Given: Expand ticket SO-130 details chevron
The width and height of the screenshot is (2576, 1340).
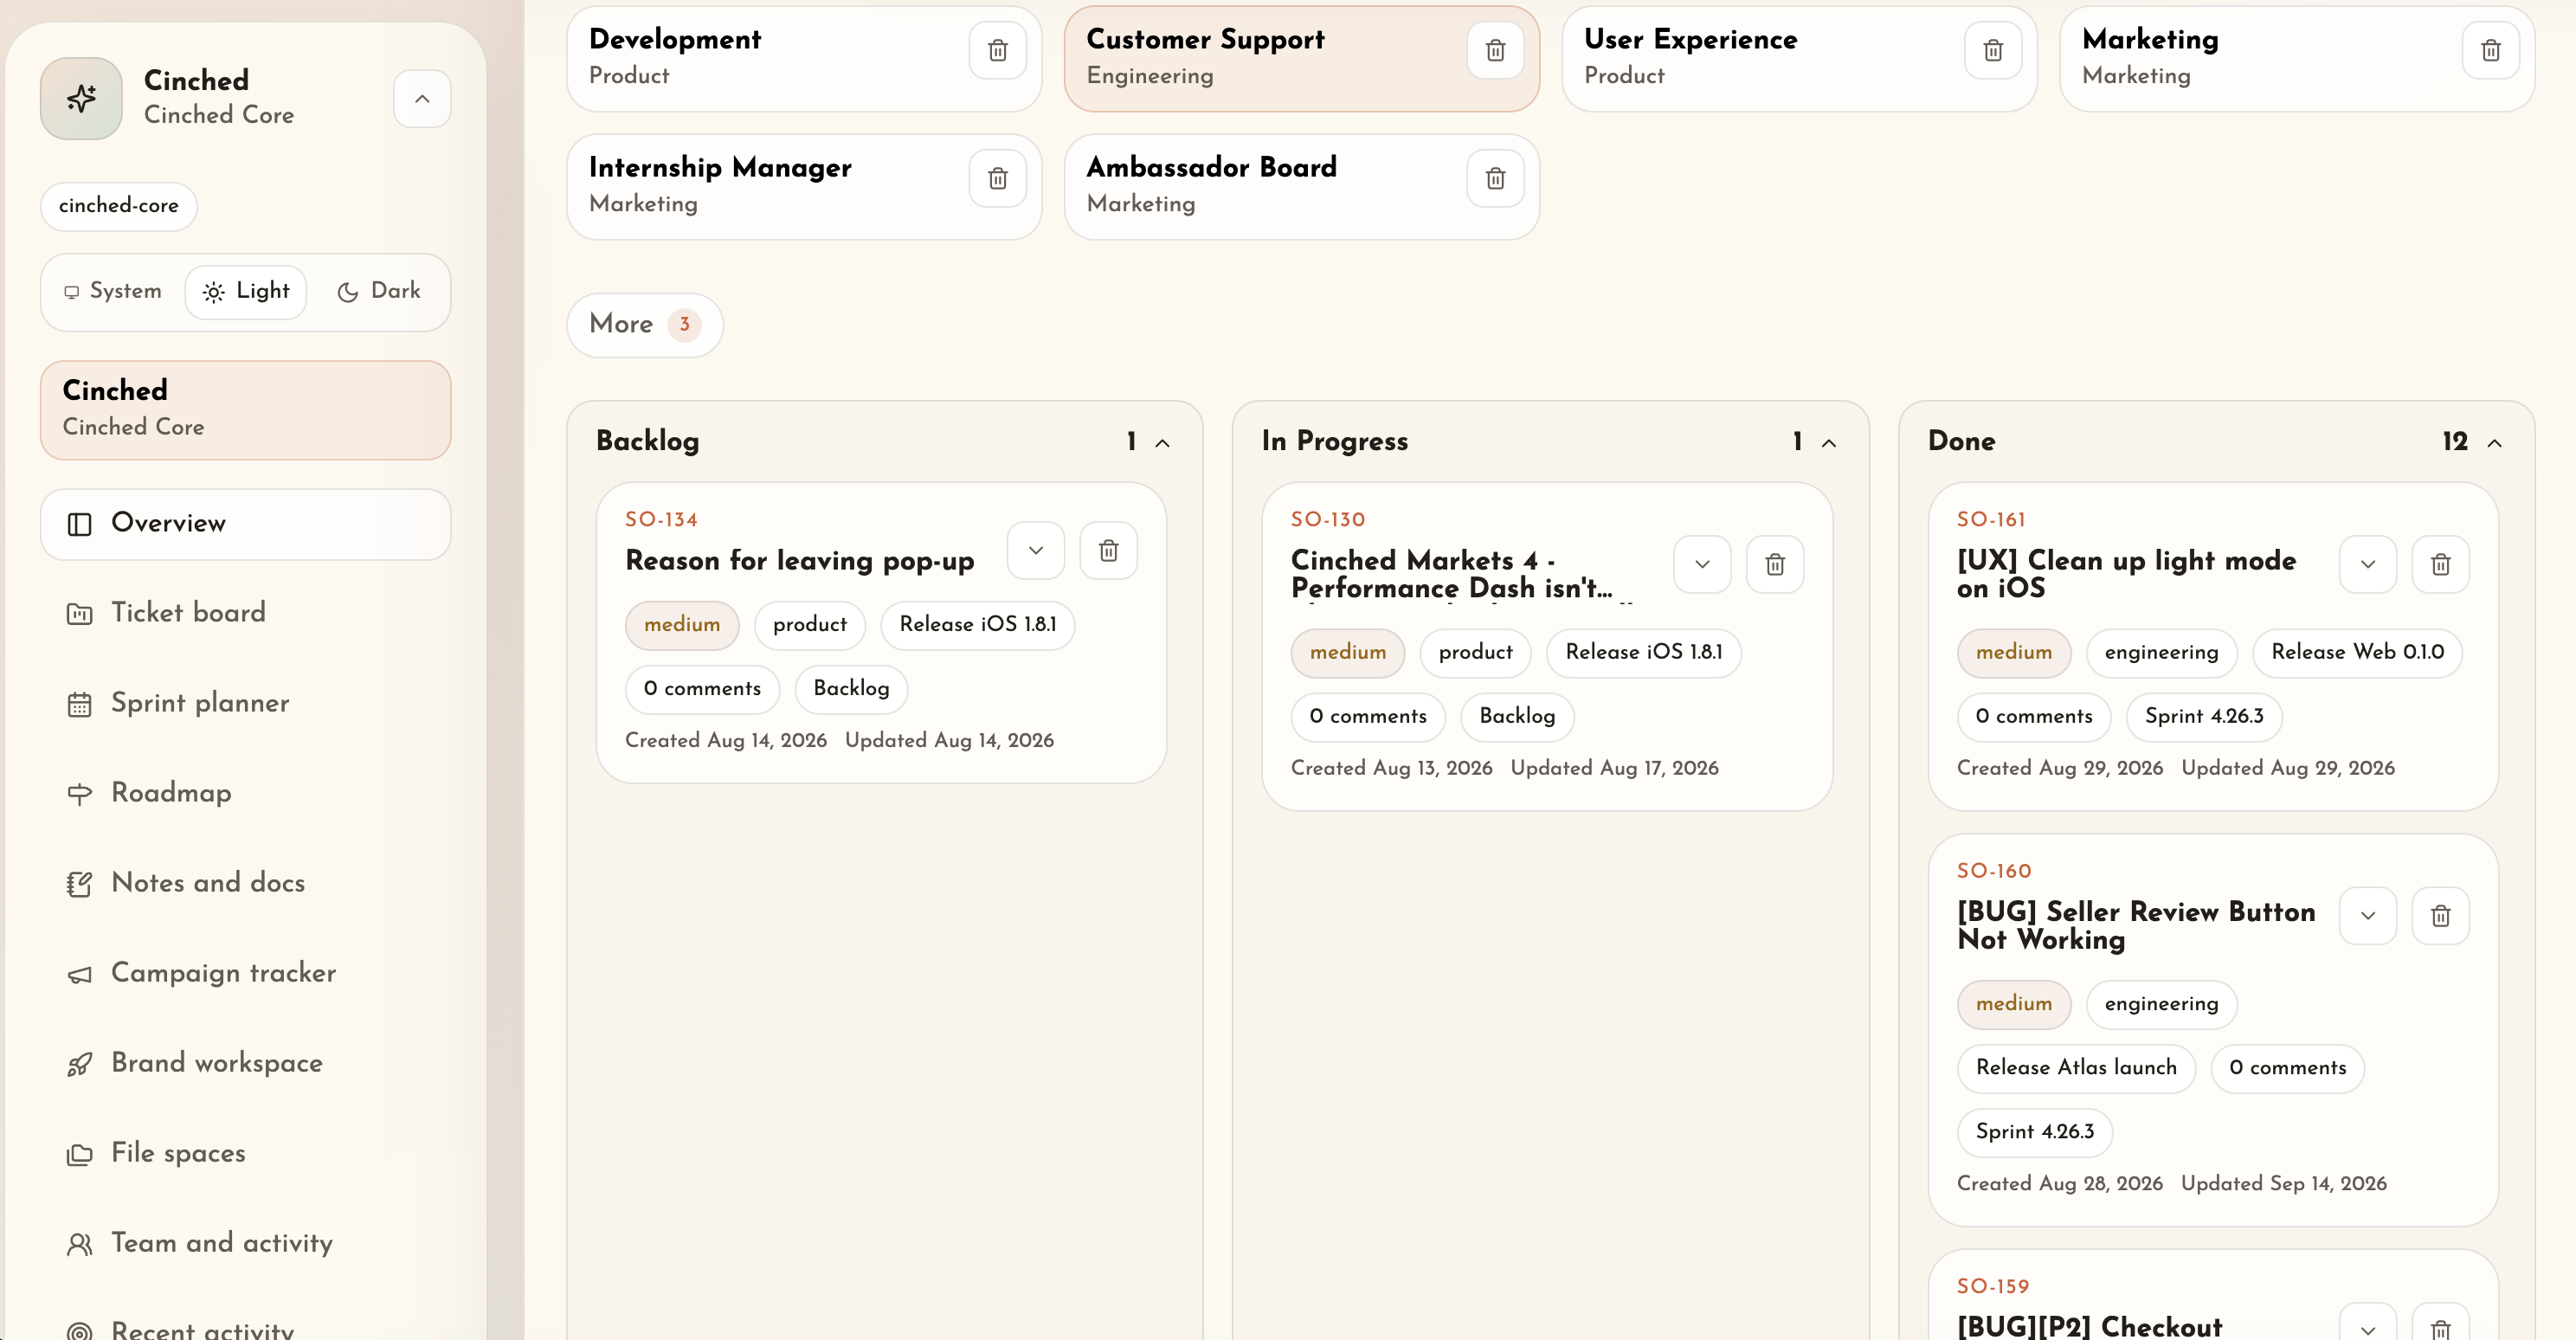Looking at the screenshot, I should pos(1702,564).
